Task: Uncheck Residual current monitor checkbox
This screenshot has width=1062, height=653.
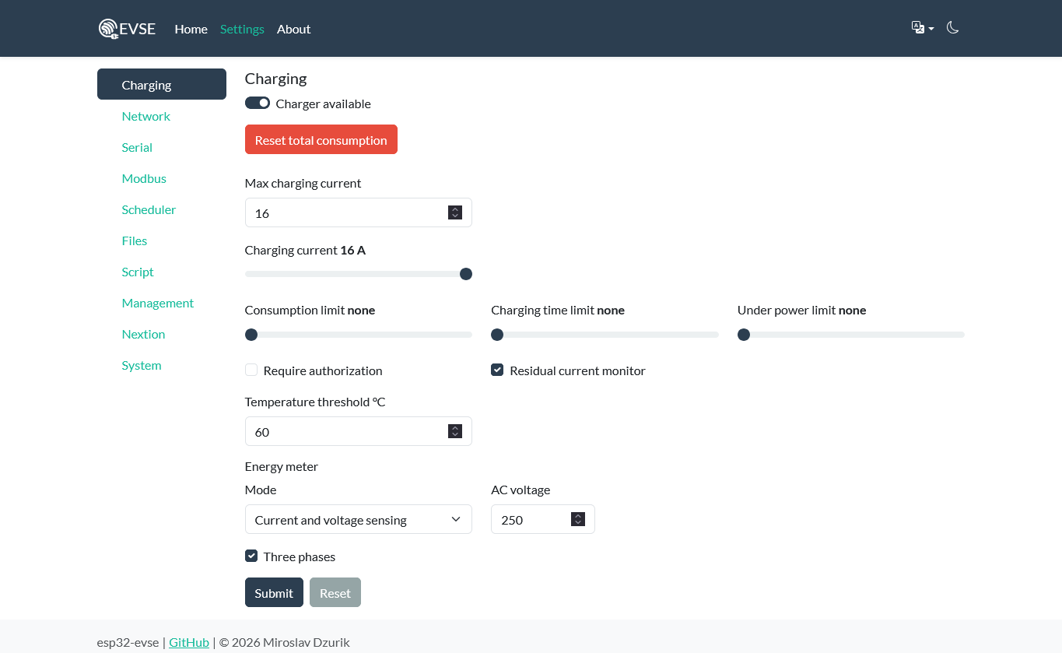Action: 497,370
